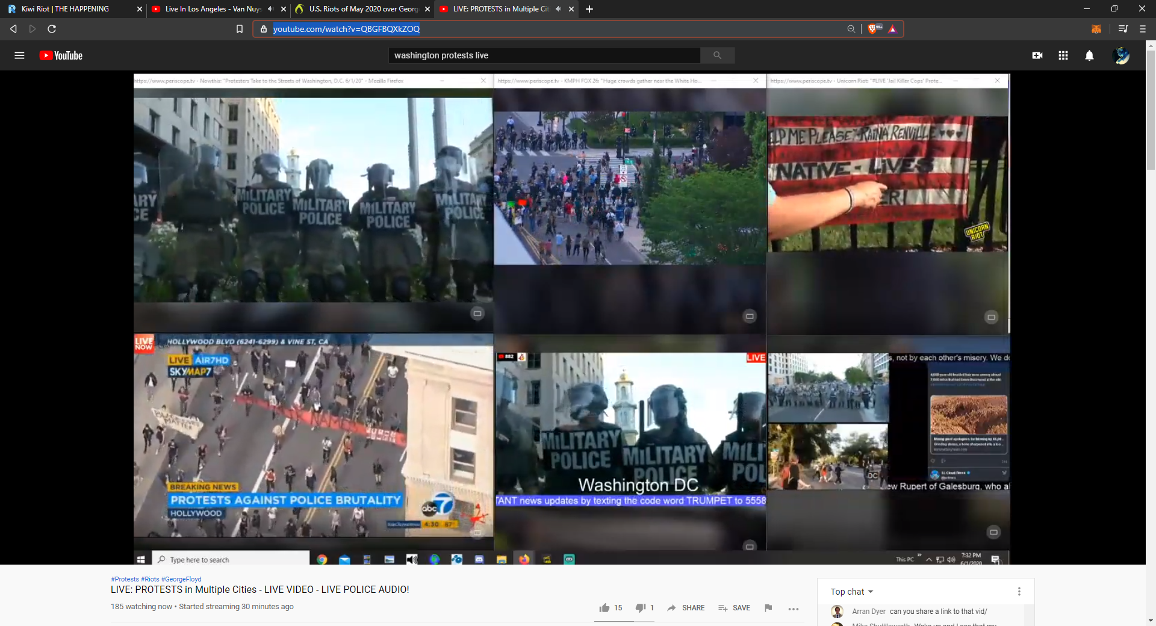Open the MetaMask fox extension
Image resolution: width=1156 pixels, height=626 pixels.
point(1096,29)
